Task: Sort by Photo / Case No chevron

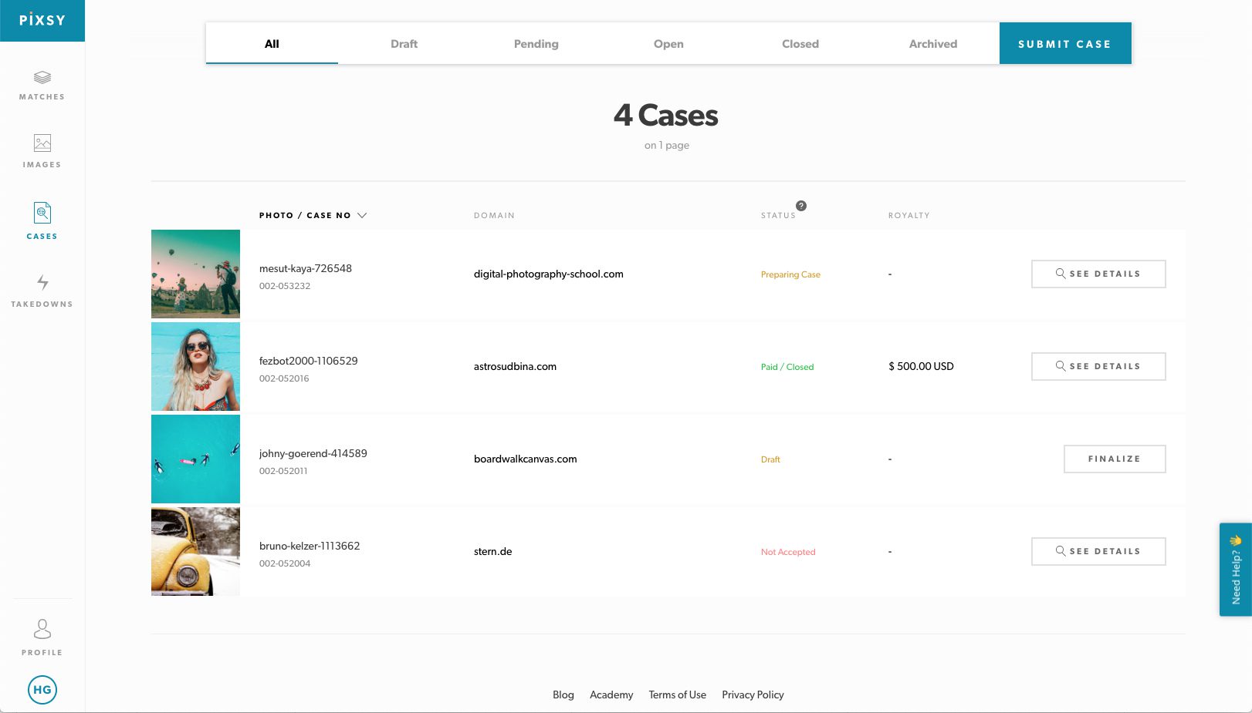Action: tap(362, 215)
